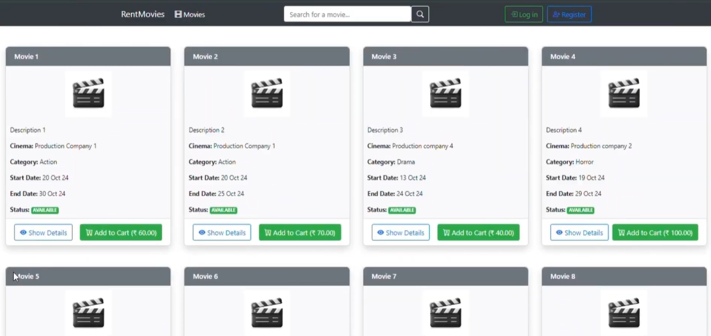Screen dimensions: 711x336
Task: Show Details for Movie 1
Action: pyautogui.click(x=44, y=233)
